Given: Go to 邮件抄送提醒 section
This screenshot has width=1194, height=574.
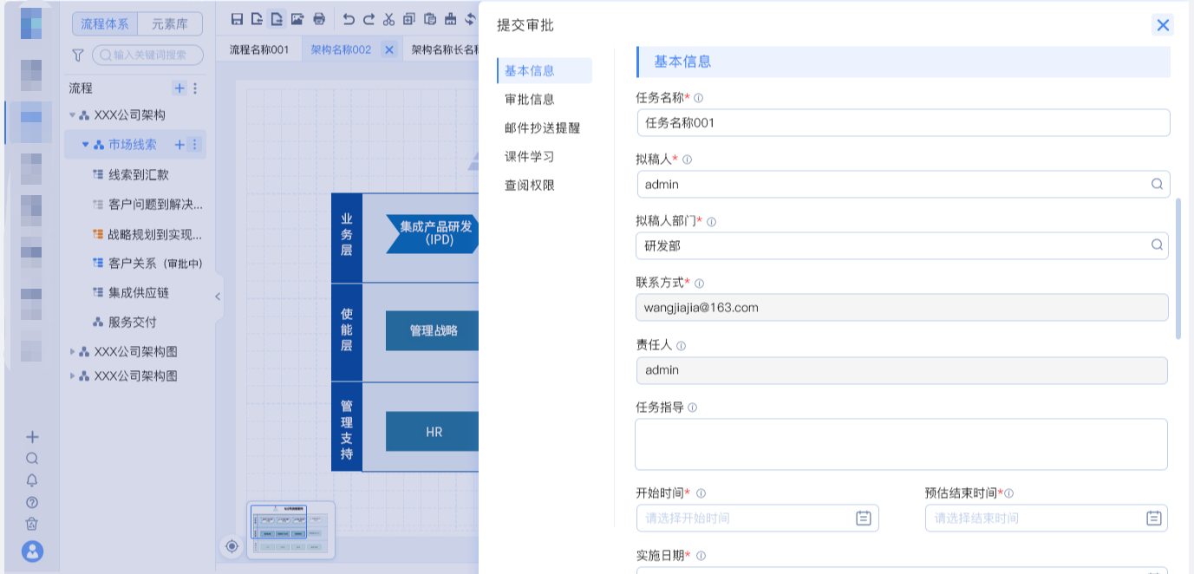Looking at the screenshot, I should pos(542,128).
